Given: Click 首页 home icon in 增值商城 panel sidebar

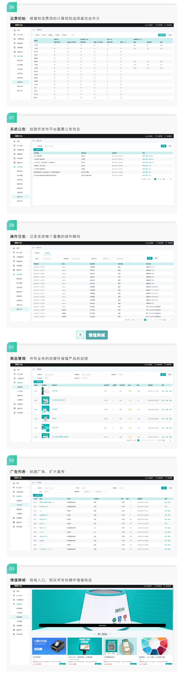Looking at the screenshot, I should [14, 591].
